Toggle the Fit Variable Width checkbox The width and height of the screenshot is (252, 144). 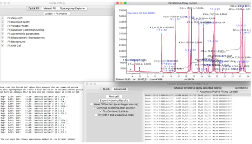coord(2,26)
